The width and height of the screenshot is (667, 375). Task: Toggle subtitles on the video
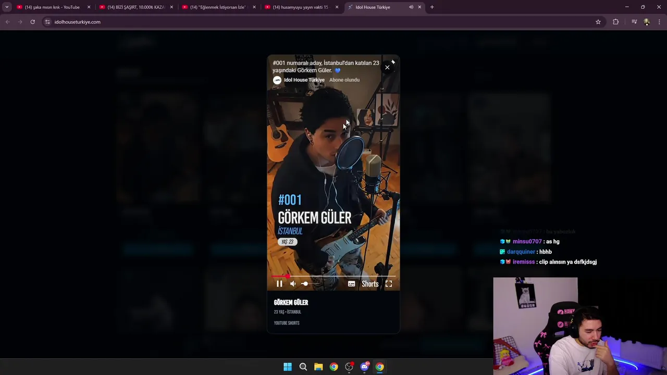pos(352,284)
